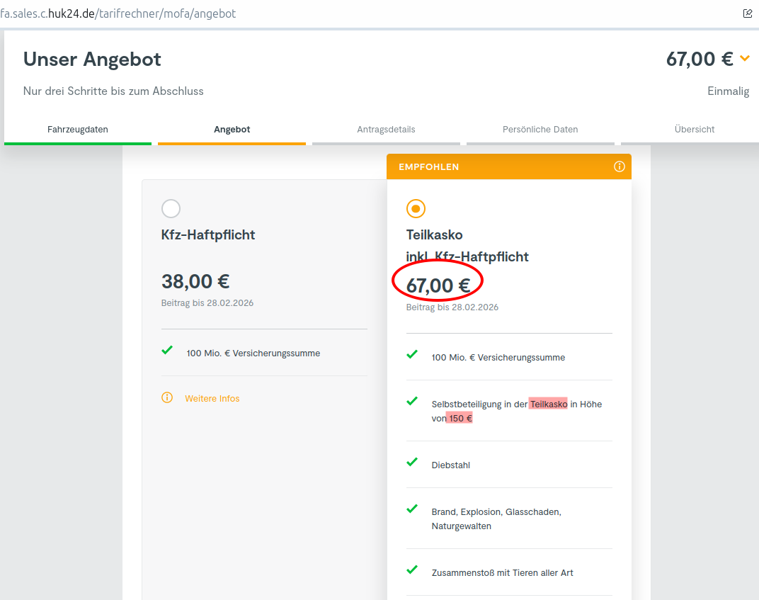Click the highlighted 150 € deductible text
This screenshot has height=600, width=759.
460,419
